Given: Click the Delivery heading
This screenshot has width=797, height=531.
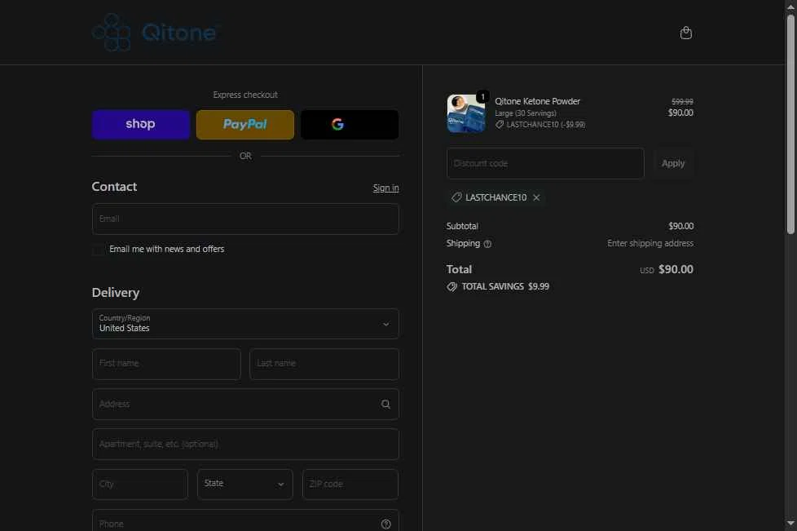Looking at the screenshot, I should point(116,293).
